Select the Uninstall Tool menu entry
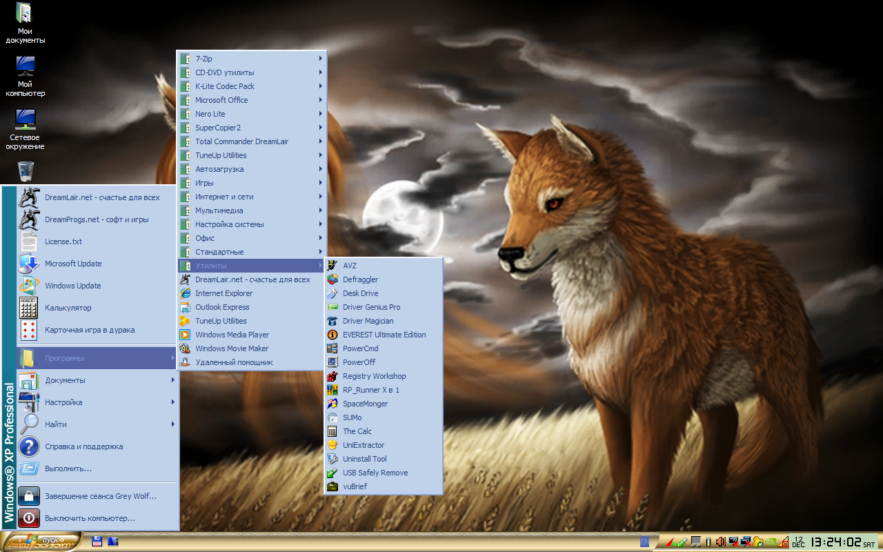883x552 pixels. click(x=364, y=459)
